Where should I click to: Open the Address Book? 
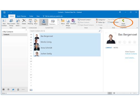coord(113,22)
